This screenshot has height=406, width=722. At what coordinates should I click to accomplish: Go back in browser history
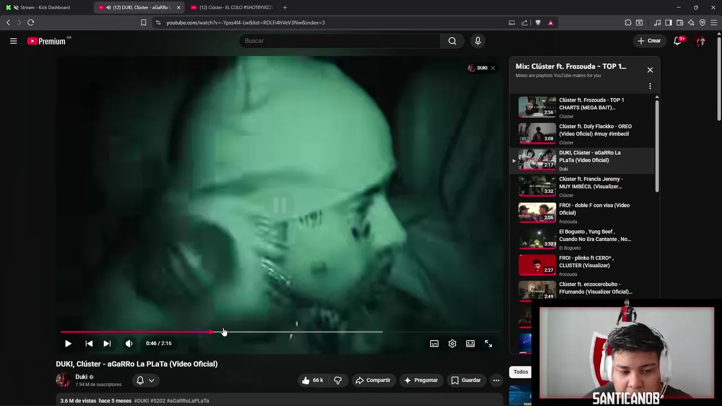tap(8, 23)
